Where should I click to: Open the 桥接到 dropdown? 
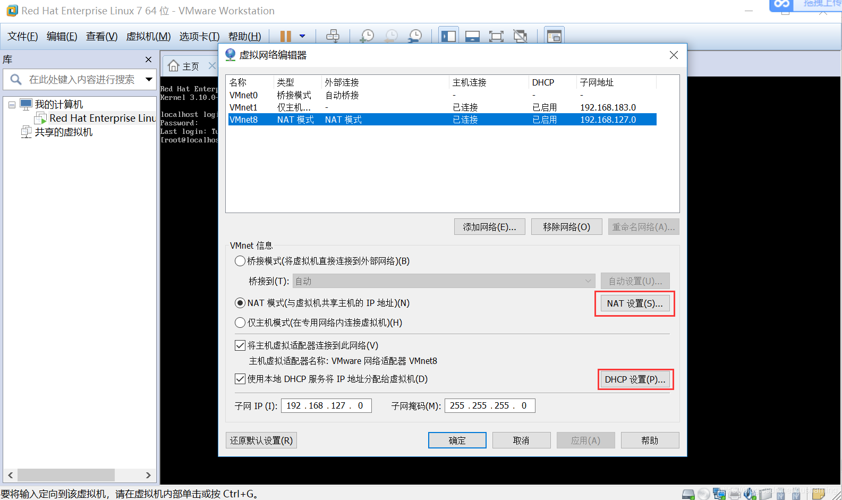click(x=444, y=281)
